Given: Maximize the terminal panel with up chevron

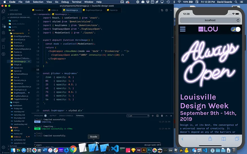Looking at the screenshot, I should 166,116.
